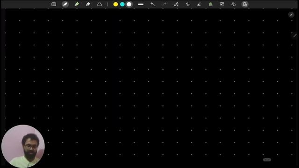Toggle the pen-only drawing mode icon
The image size is (299, 168).
(x=176, y=4)
